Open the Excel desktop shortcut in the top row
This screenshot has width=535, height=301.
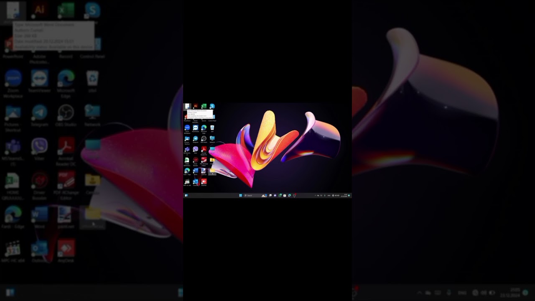204,106
